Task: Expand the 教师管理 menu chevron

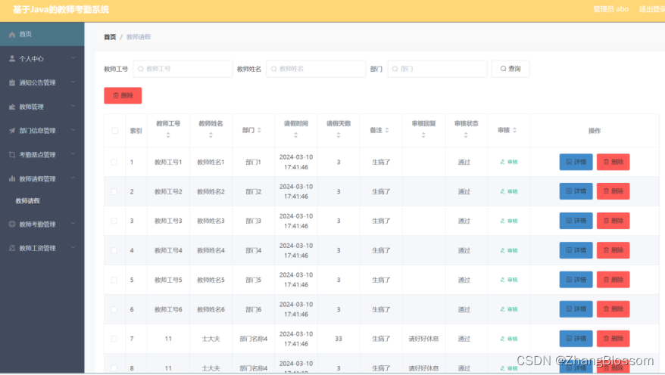Action: coord(73,107)
